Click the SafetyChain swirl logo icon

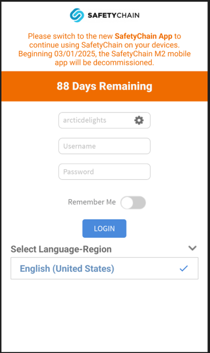[77, 15]
